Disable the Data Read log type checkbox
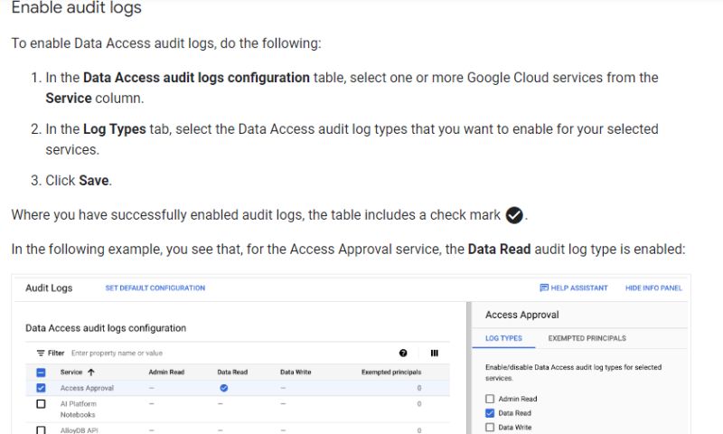The height and width of the screenshot is (434, 723). [x=490, y=413]
